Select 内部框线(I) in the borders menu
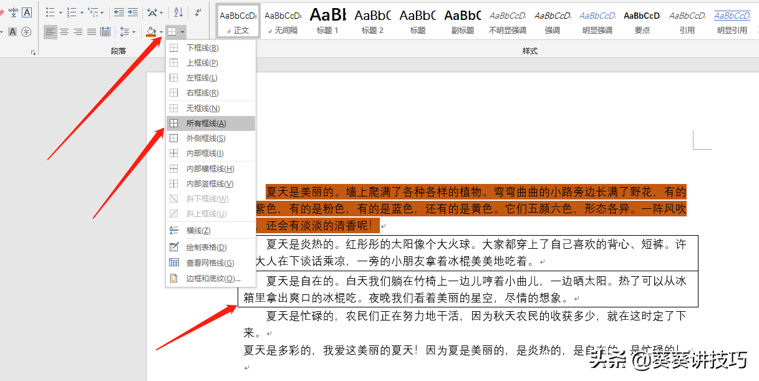The width and height of the screenshot is (759, 381). [211, 153]
